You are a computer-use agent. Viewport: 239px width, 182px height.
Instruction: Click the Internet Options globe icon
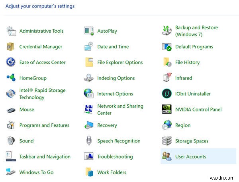click(89, 93)
